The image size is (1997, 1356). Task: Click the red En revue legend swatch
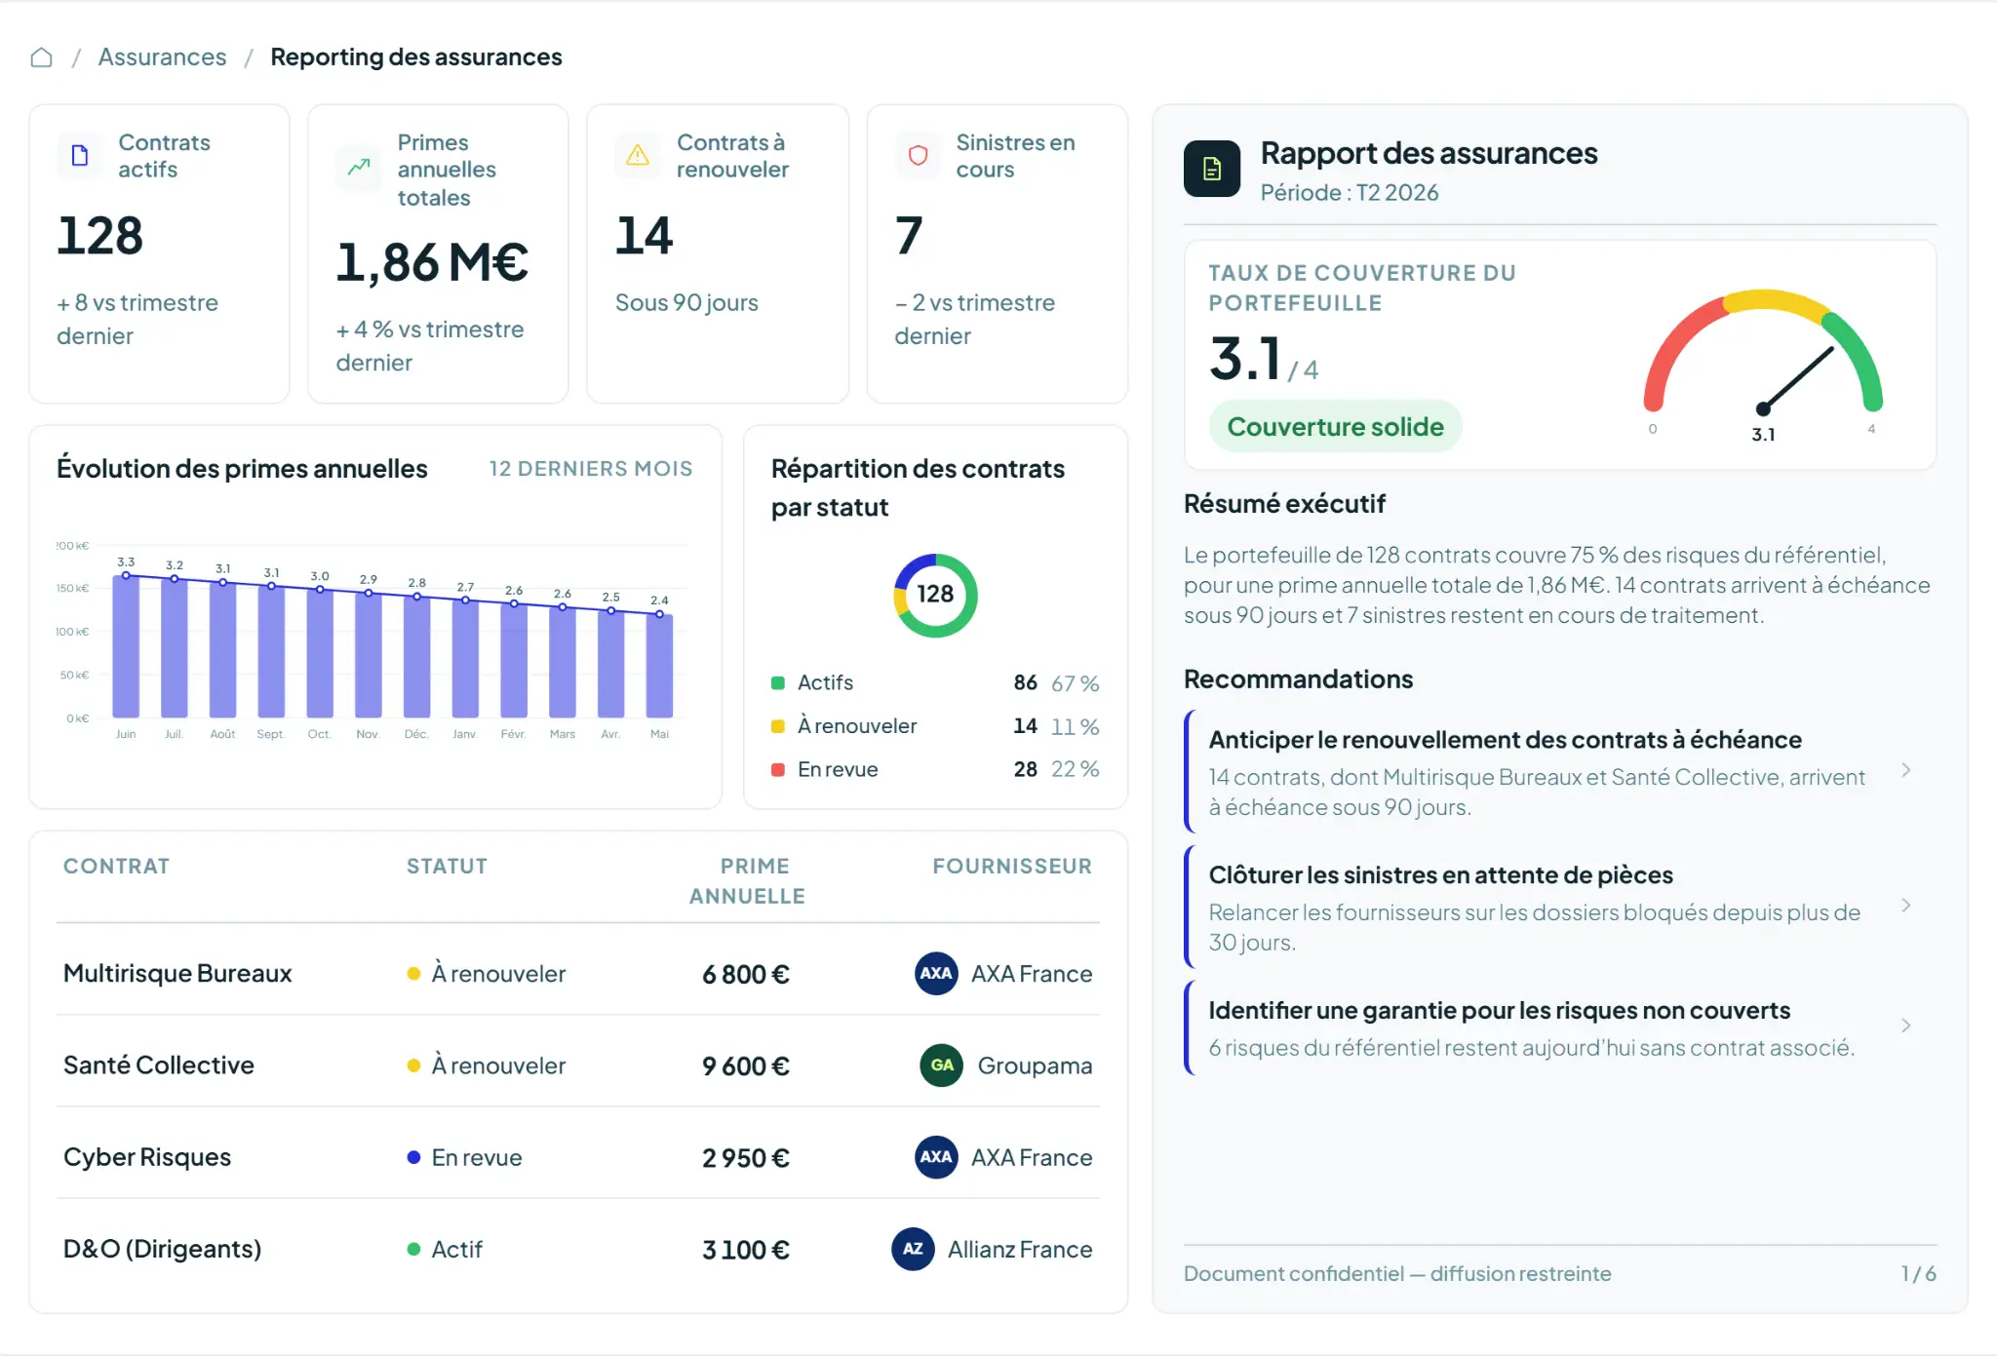778,770
